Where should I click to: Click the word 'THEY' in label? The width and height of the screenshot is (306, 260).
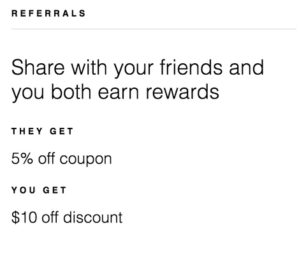tap(27, 131)
